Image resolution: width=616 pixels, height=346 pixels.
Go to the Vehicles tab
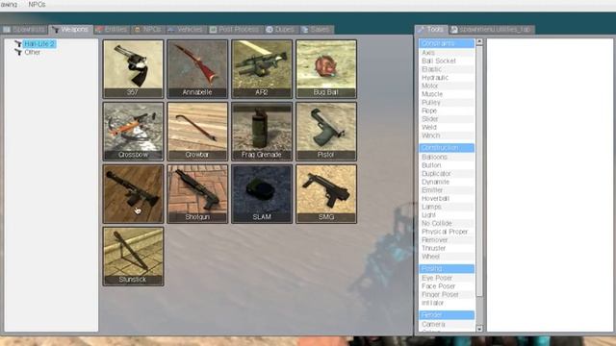tap(185, 30)
